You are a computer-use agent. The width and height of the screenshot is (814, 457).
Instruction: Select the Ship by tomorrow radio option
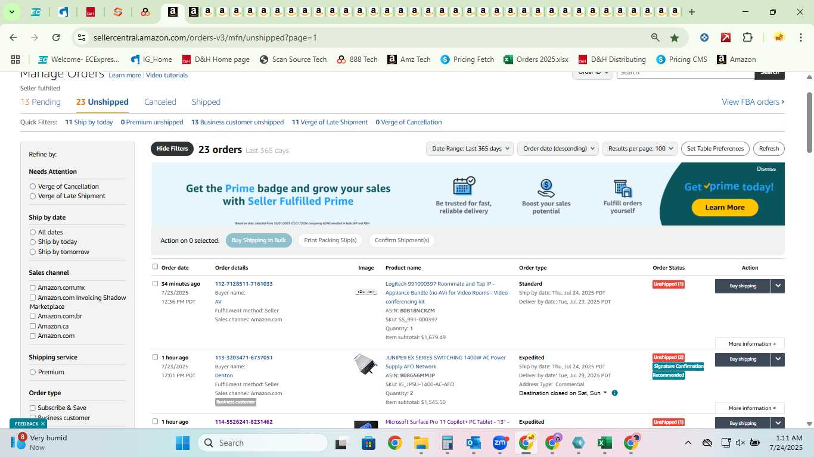pos(33,252)
